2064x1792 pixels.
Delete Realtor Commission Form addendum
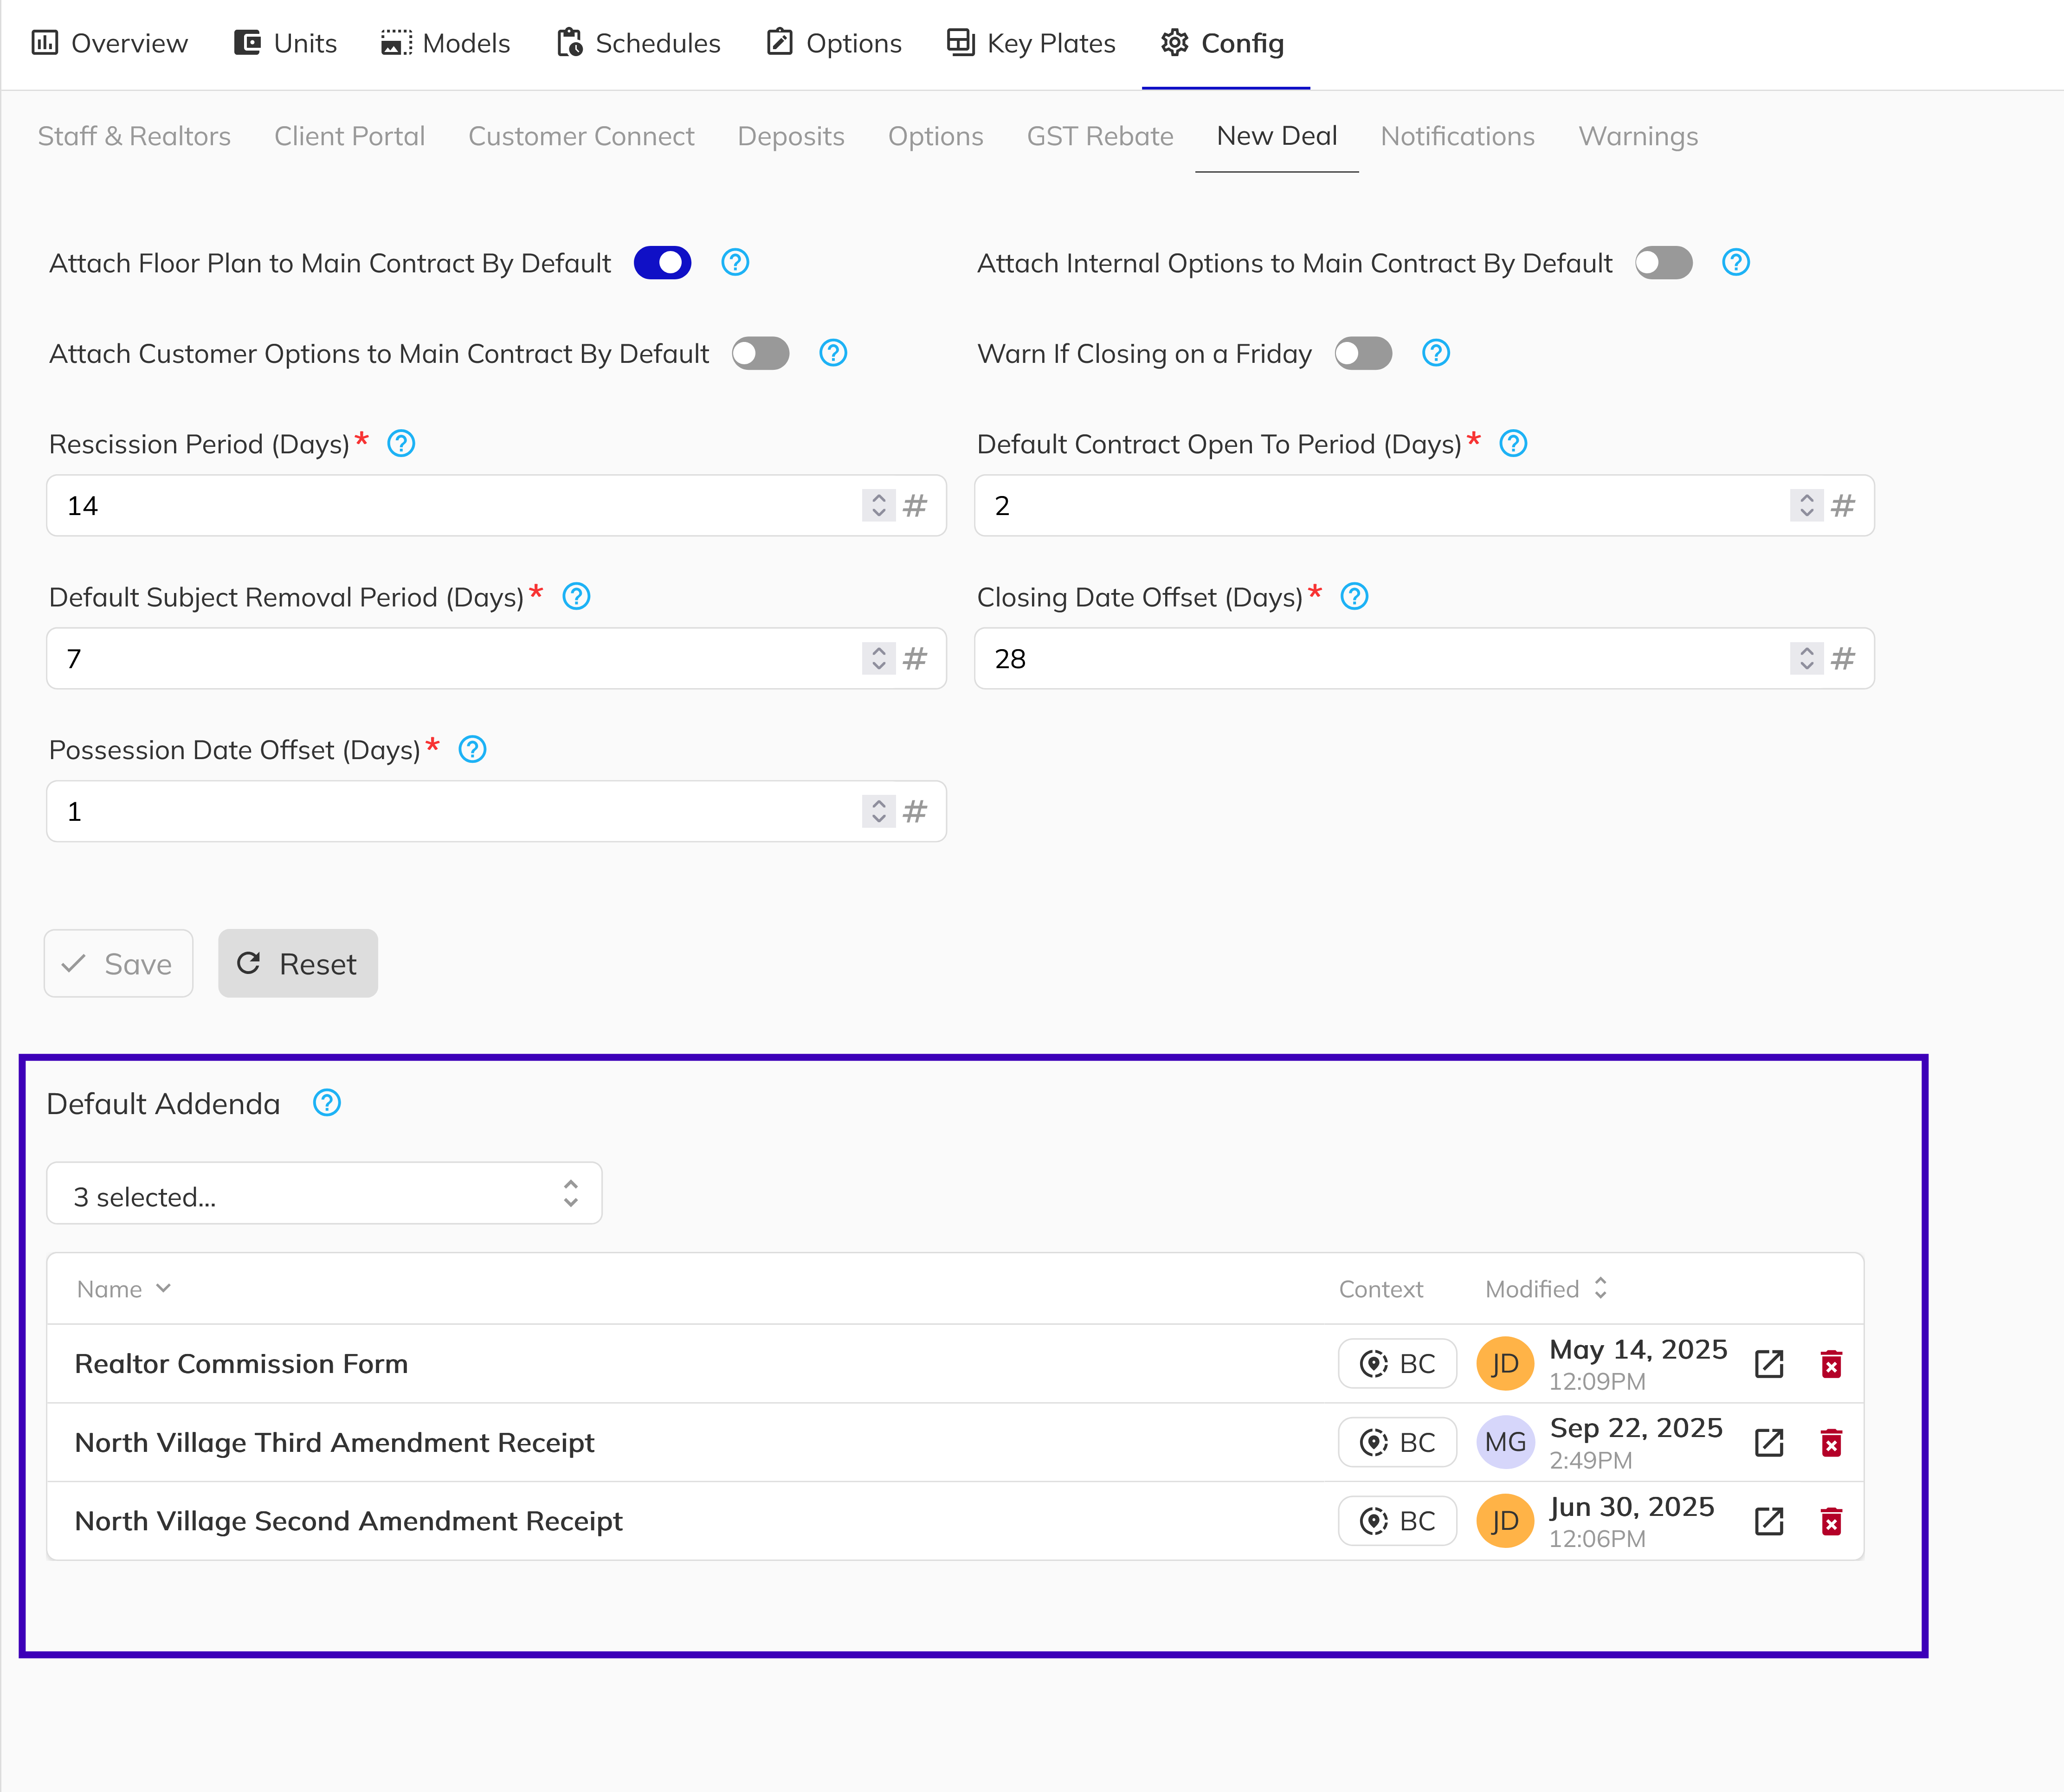[1831, 1364]
